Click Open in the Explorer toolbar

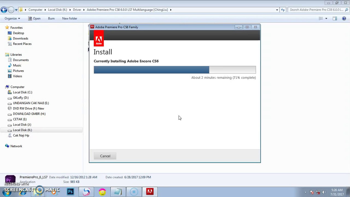pos(34,18)
